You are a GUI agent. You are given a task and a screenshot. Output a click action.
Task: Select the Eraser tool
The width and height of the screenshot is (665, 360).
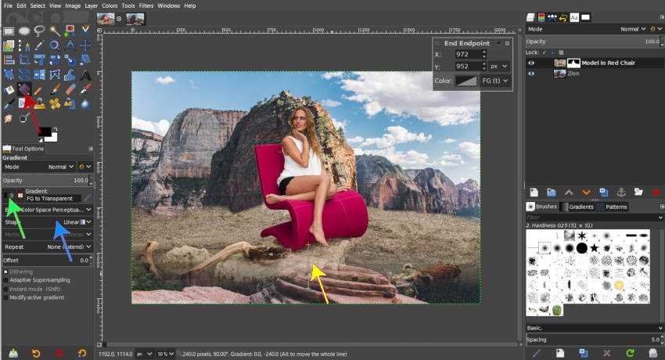click(69, 89)
